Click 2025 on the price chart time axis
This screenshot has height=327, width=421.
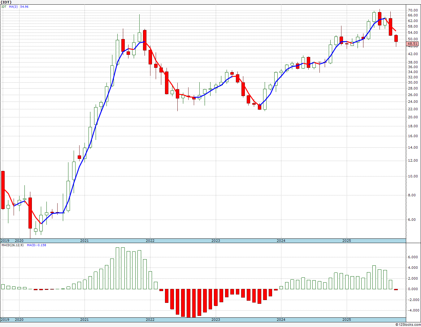[x=347, y=241]
